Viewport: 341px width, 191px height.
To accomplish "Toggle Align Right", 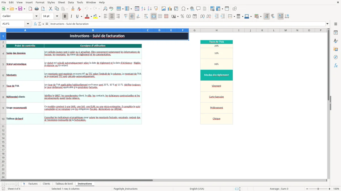I will [x=118, y=16].
